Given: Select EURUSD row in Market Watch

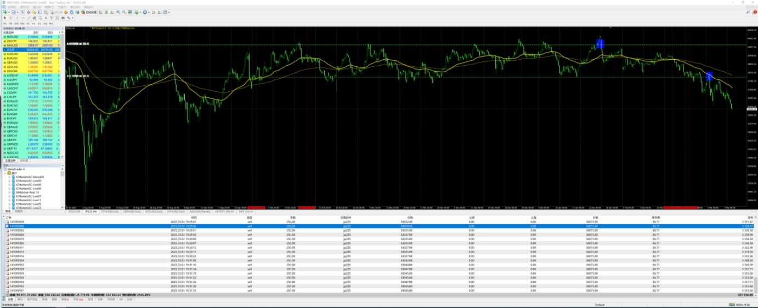Looking at the screenshot, I should (31, 58).
